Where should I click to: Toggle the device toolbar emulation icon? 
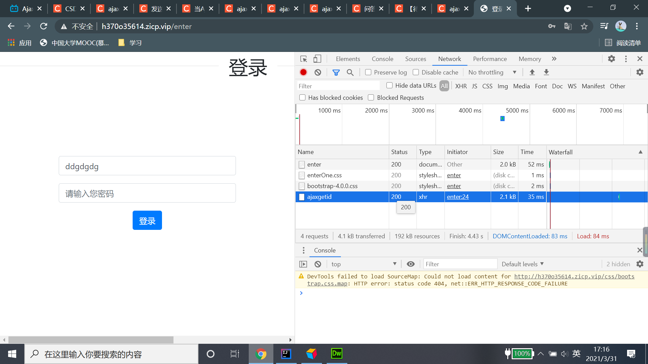(317, 59)
